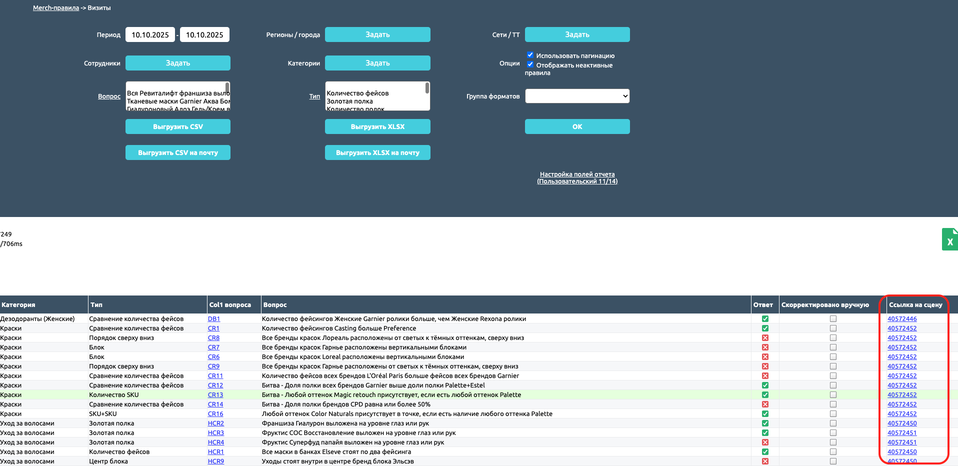Go to Merch-правила breadcrumb link

[55, 8]
